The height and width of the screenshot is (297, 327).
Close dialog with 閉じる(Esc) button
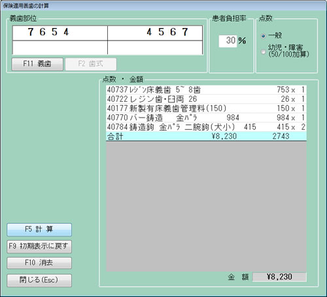[x=39, y=280]
